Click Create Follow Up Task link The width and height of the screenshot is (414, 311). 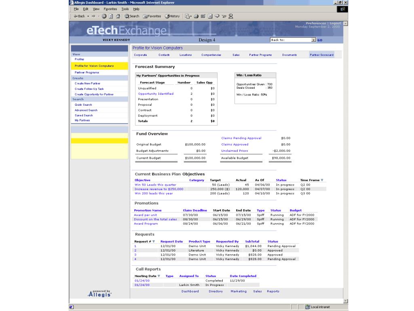coord(89,89)
